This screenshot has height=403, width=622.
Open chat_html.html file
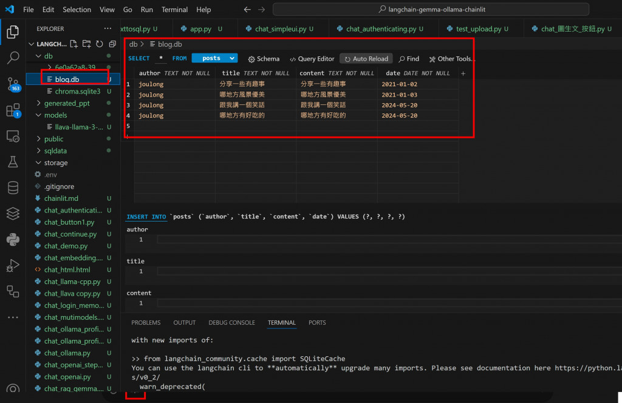[73, 269]
